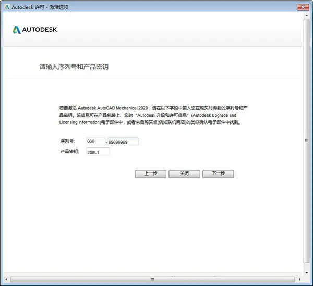This screenshot has width=313, height=286.
Task: Click the Autodesk icon in title bar
Action: click(x=7, y=7)
